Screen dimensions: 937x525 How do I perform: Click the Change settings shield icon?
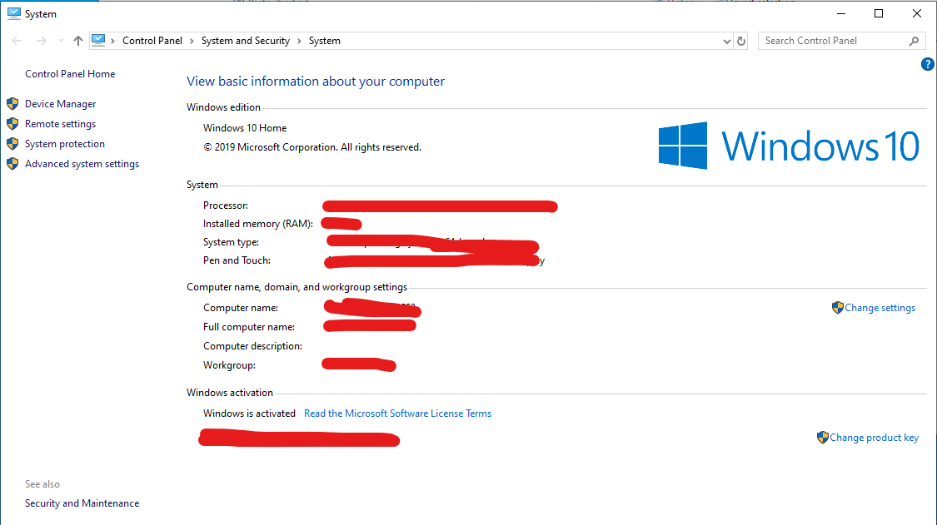837,308
